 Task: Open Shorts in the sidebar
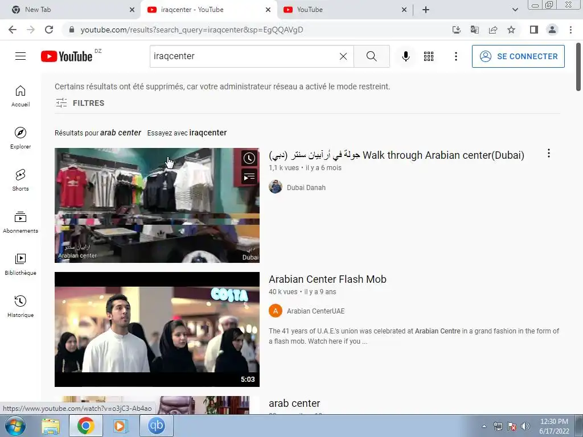point(20,180)
